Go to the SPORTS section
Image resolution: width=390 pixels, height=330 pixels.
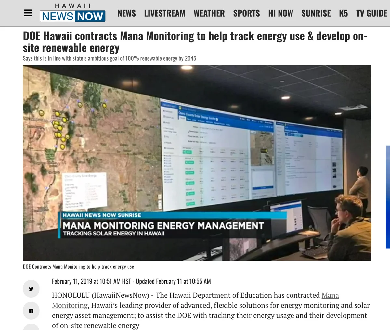(x=247, y=13)
